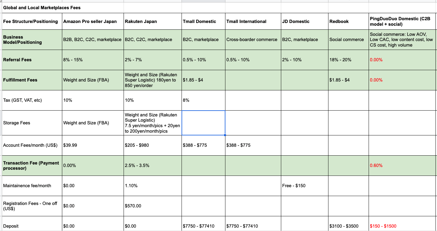Screen dimensions: 437x231
Task: Click the red 0.00% Referral Fees cell
Action: 402,60
